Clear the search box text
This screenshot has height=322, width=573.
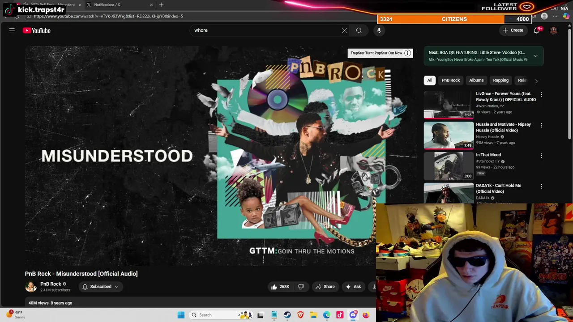point(345,30)
